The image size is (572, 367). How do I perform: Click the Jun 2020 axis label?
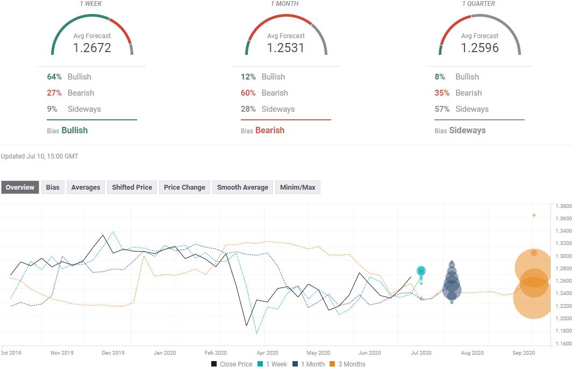pos(369,353)
